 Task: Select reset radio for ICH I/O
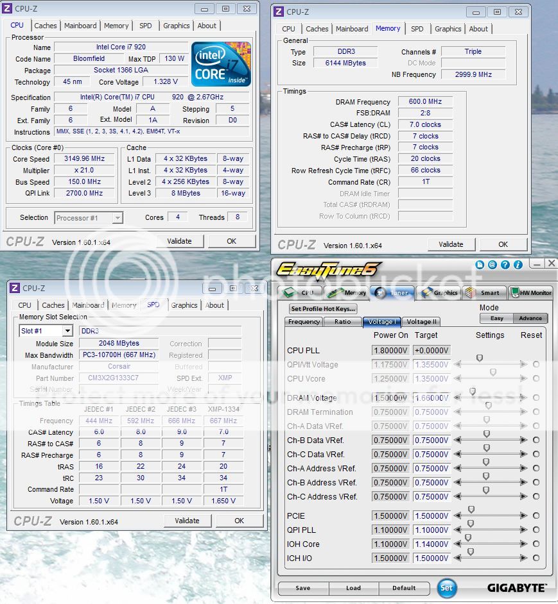(536, 558)
